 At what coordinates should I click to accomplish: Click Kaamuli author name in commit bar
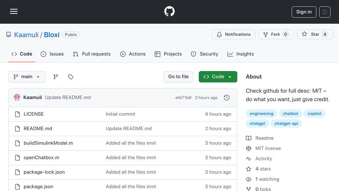(32, 98)
